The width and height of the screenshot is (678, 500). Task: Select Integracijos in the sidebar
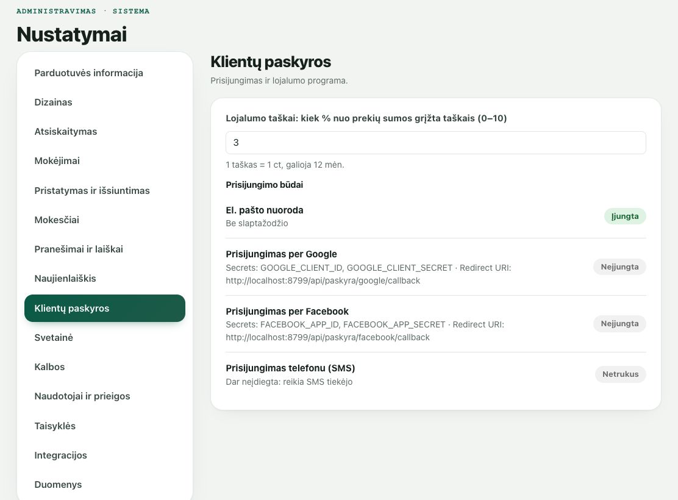click(105, 455)
